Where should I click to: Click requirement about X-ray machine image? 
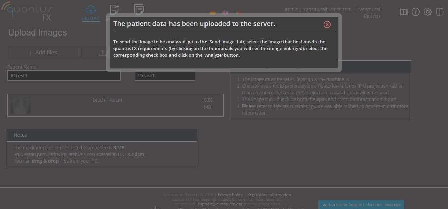(296, 79)
